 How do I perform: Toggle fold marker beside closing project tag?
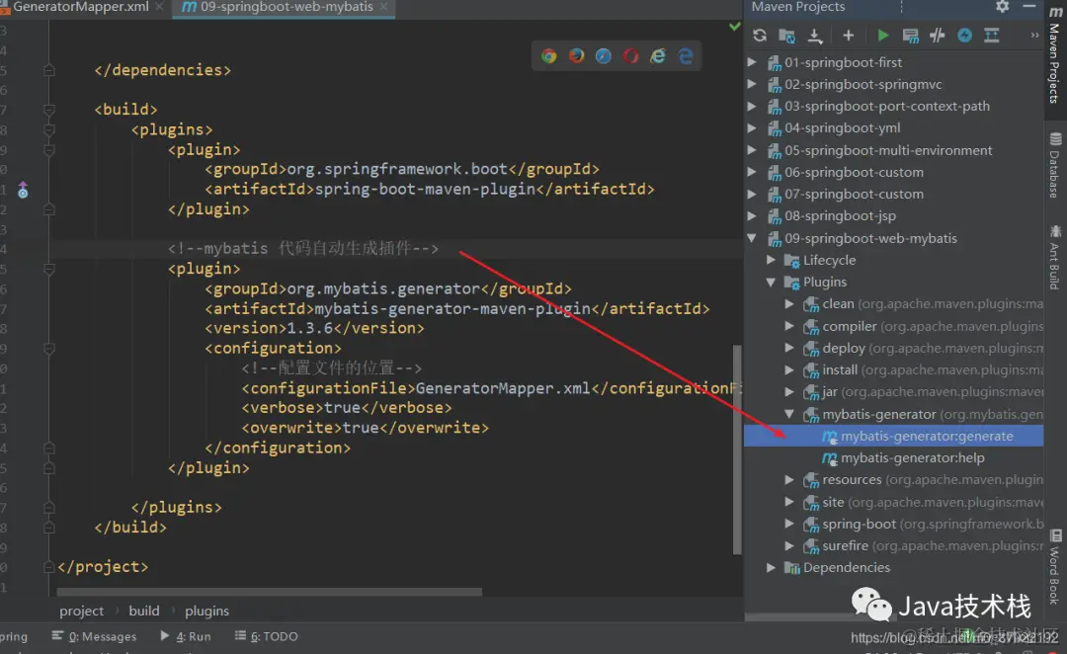[x=49, y=567]
